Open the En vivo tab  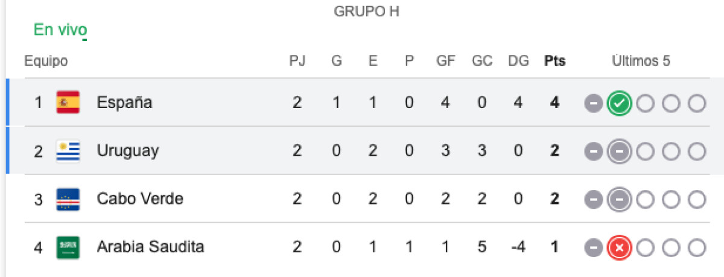pyautogui.click(x=60, y=30)
